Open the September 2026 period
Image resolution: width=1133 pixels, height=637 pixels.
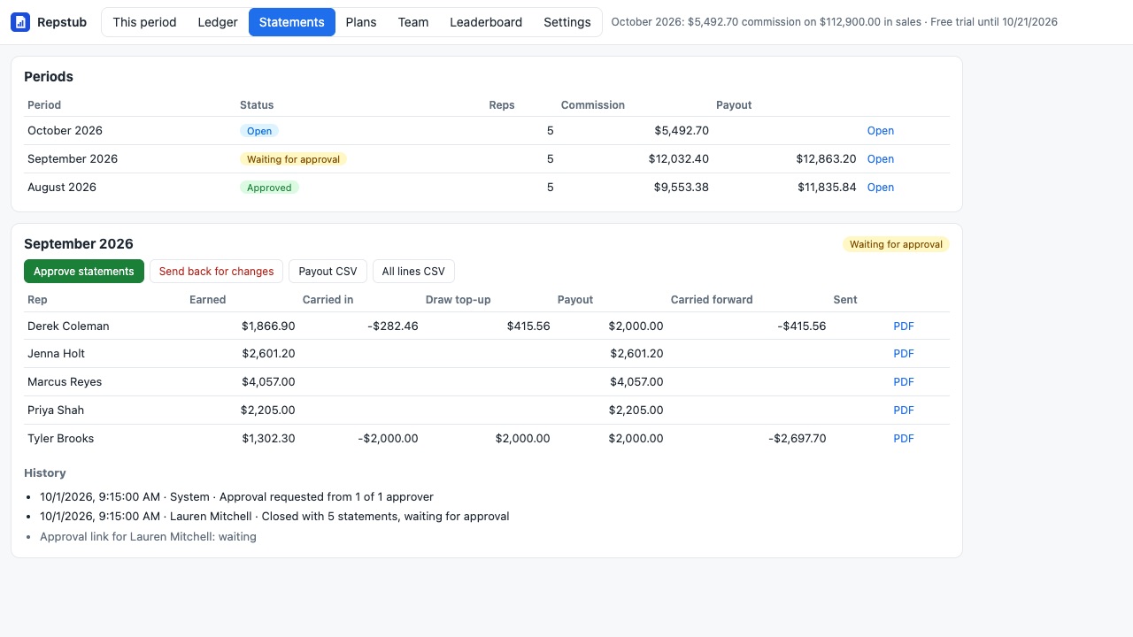click(881, 159)
